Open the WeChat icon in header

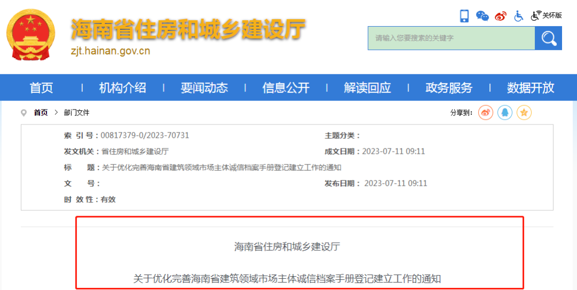tap(482, 16)
